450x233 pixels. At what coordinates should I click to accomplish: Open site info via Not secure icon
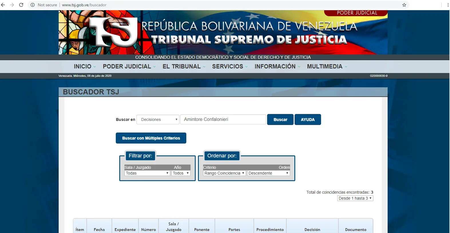33,5
